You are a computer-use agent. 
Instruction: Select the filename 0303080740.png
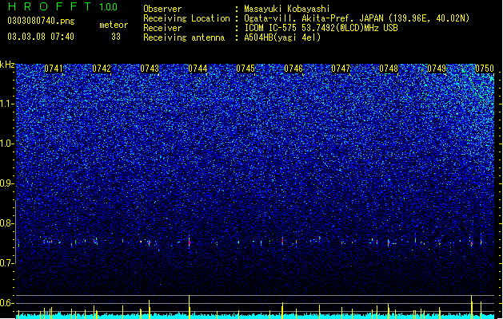(x=41, y=21)
